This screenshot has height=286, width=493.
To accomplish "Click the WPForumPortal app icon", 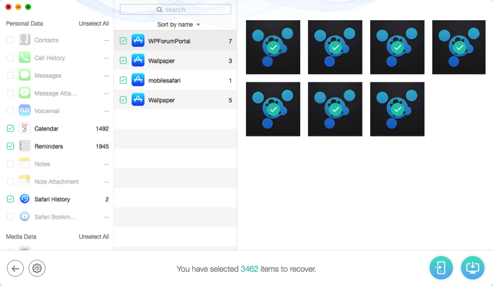I will click(138, 41).
